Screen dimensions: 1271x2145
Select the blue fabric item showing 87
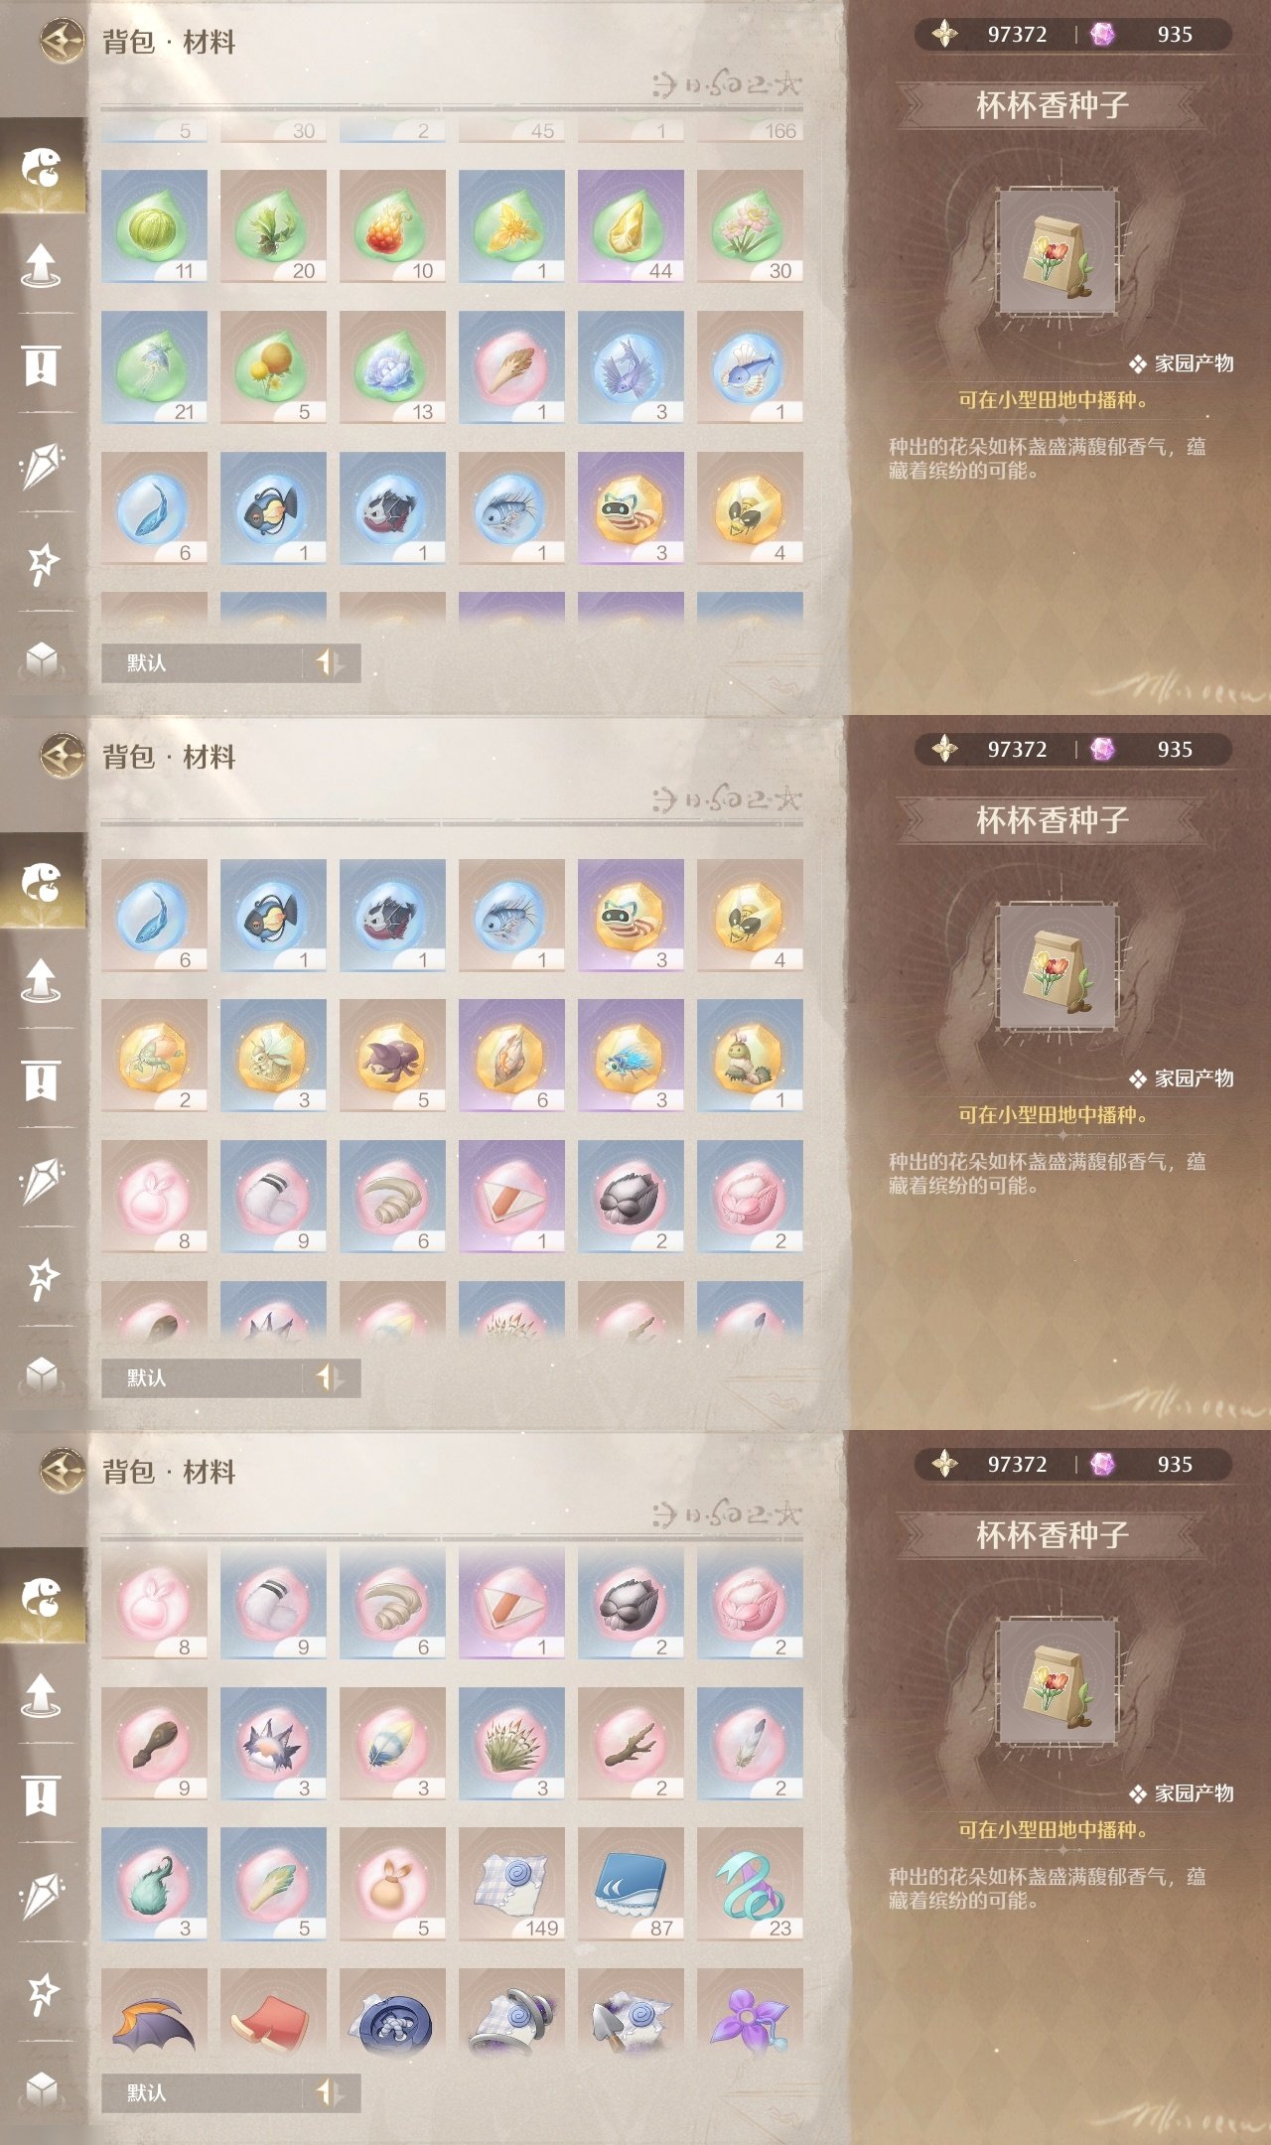coord(631,1884)
